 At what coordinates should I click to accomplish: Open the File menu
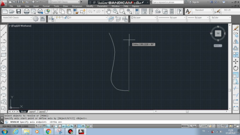pyautogui.click(x=11, y=6)
